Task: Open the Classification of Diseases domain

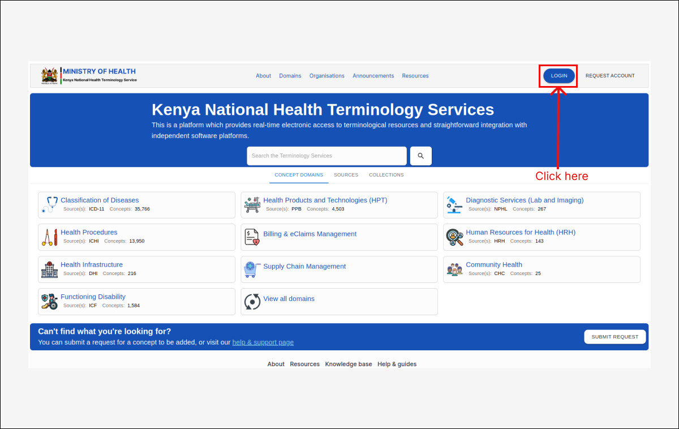Action: (100, 200)
